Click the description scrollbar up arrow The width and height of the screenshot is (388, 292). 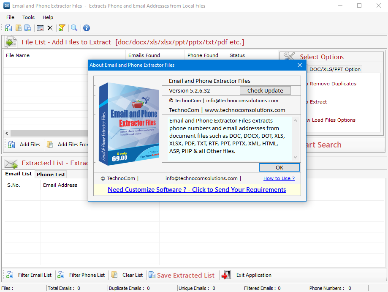(x=295, y=120)
